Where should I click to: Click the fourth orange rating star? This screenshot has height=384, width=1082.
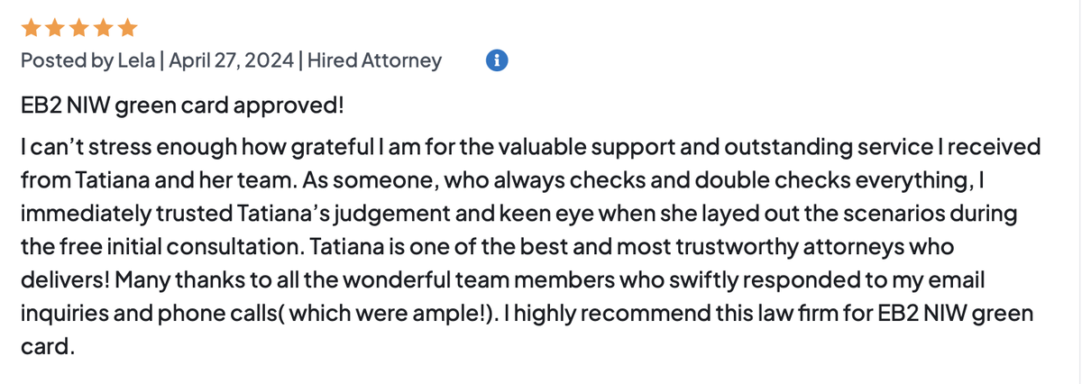click(103, 28)
